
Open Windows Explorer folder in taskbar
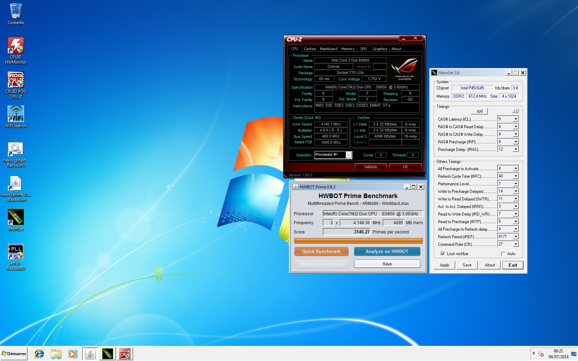click(56, 354)
